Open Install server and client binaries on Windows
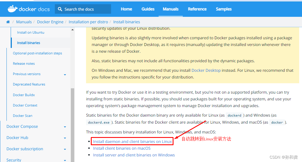The width and height of the screenshot is (302, 162). pos(134,155)
